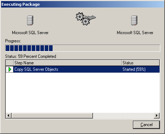Click the right Microsoft SQL Server label
This screenshot has height=134, width=165.
pyautogui.click(x=135, y=33)
